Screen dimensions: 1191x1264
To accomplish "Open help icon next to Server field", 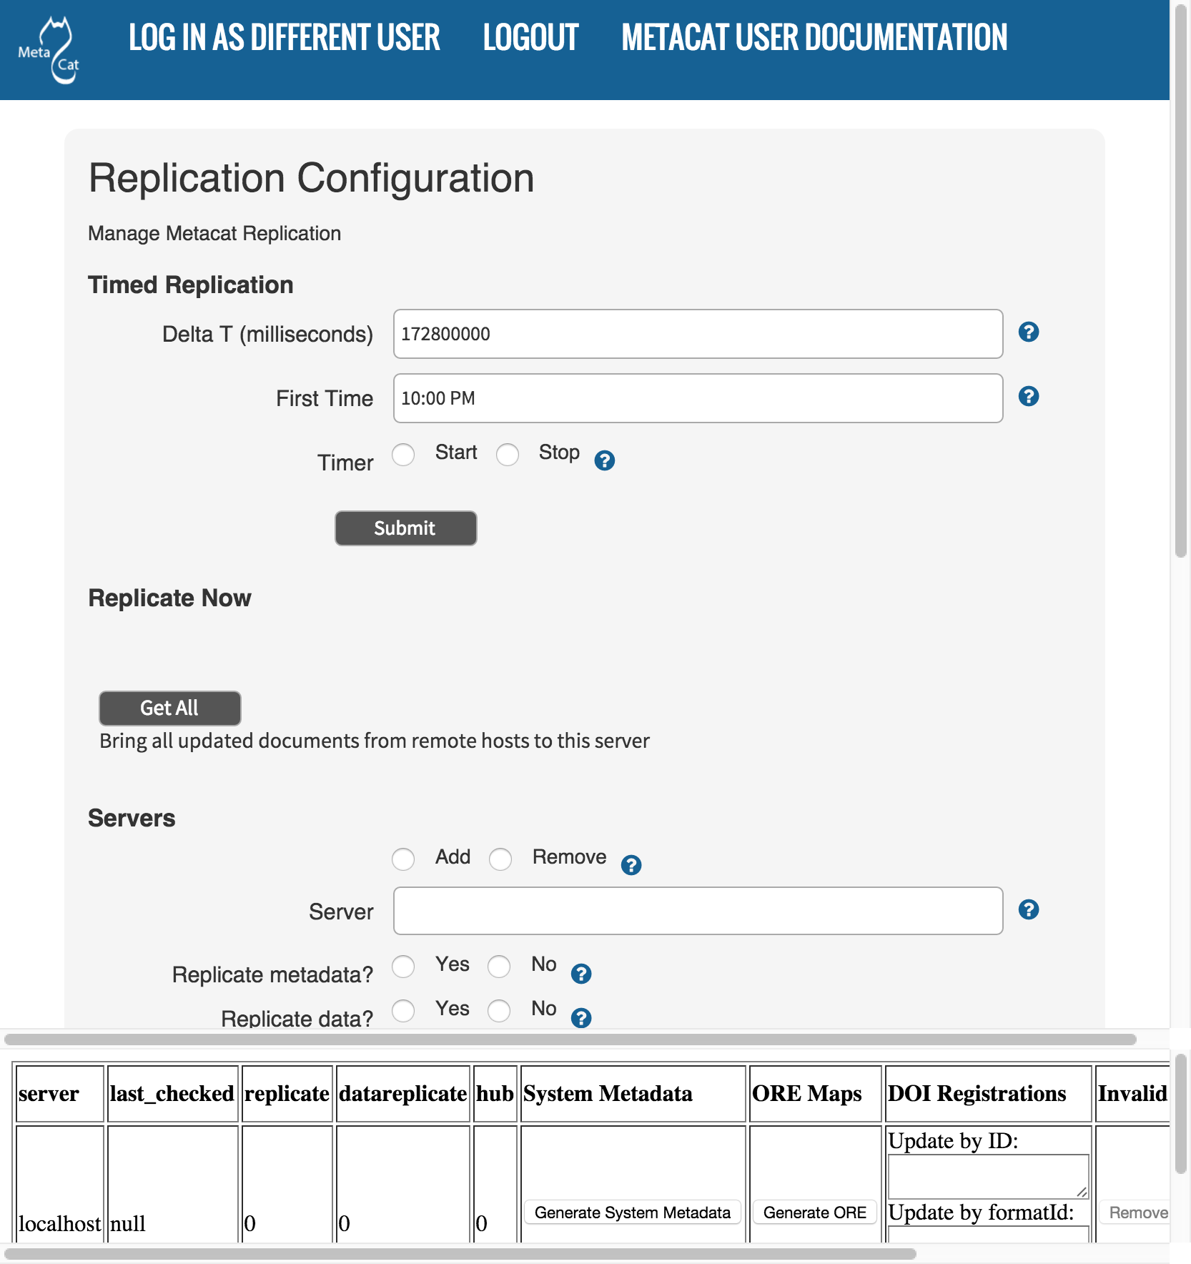I will point(1028,909).
